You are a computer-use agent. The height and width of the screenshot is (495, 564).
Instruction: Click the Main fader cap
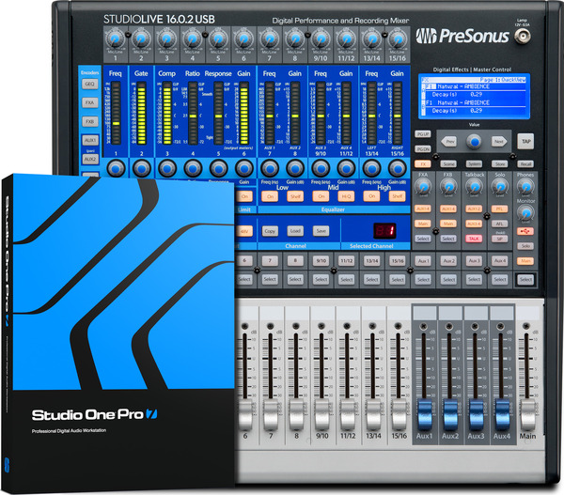pos(527,415)
